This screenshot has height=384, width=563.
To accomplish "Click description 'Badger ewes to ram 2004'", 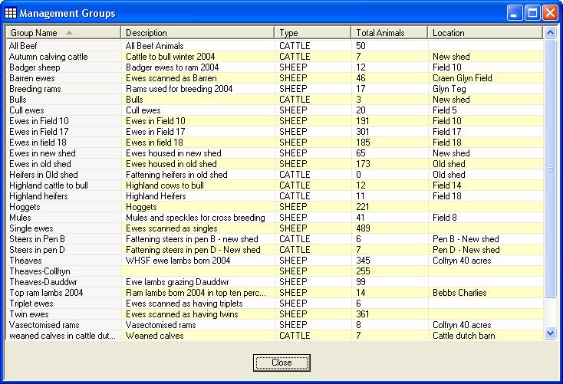I will click(172, 67).
